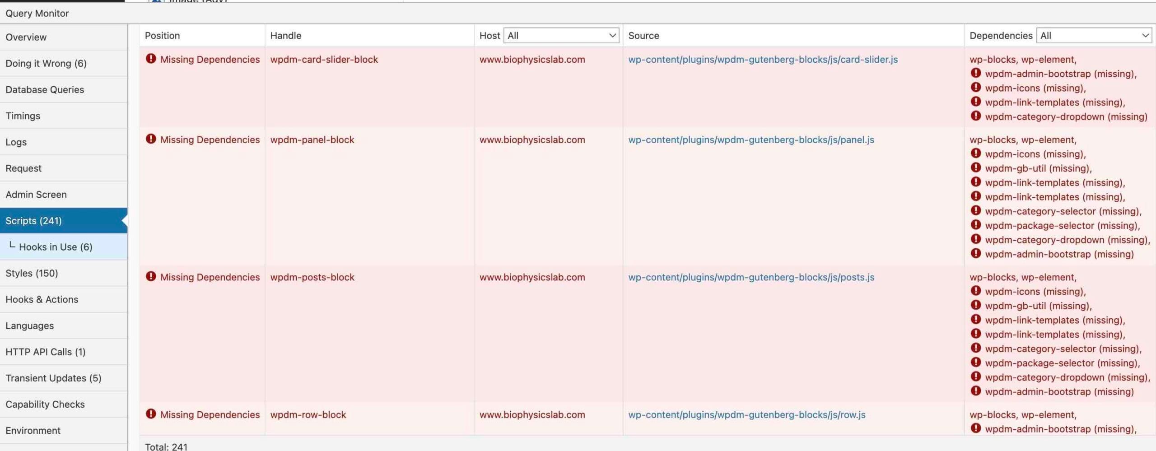Open the posts.js source link
This screenshot has width=1156, height=451.
tap(751, 277)
